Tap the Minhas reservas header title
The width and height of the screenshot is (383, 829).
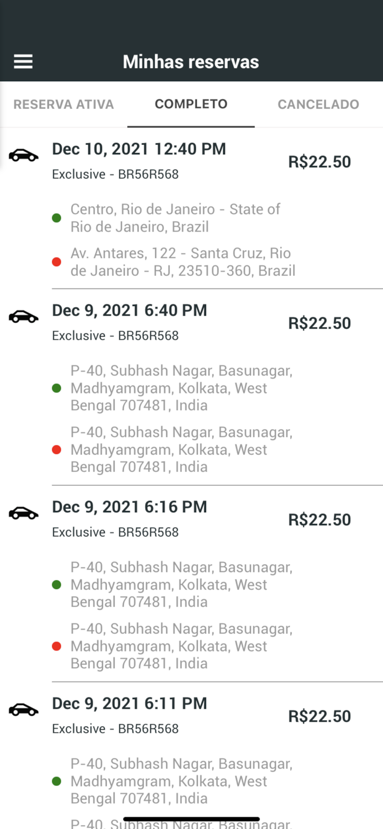click(x=191, y=61)
